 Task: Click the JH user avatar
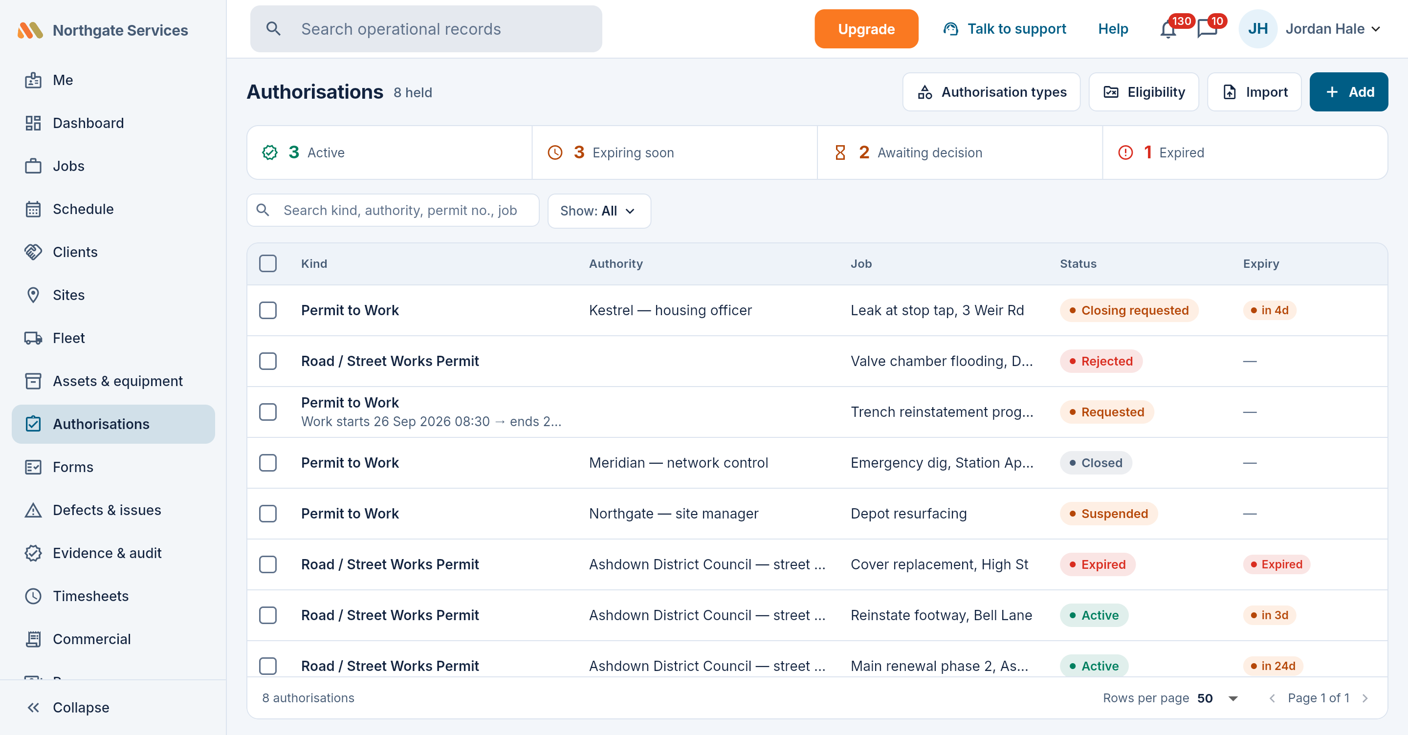(1257, 29)
